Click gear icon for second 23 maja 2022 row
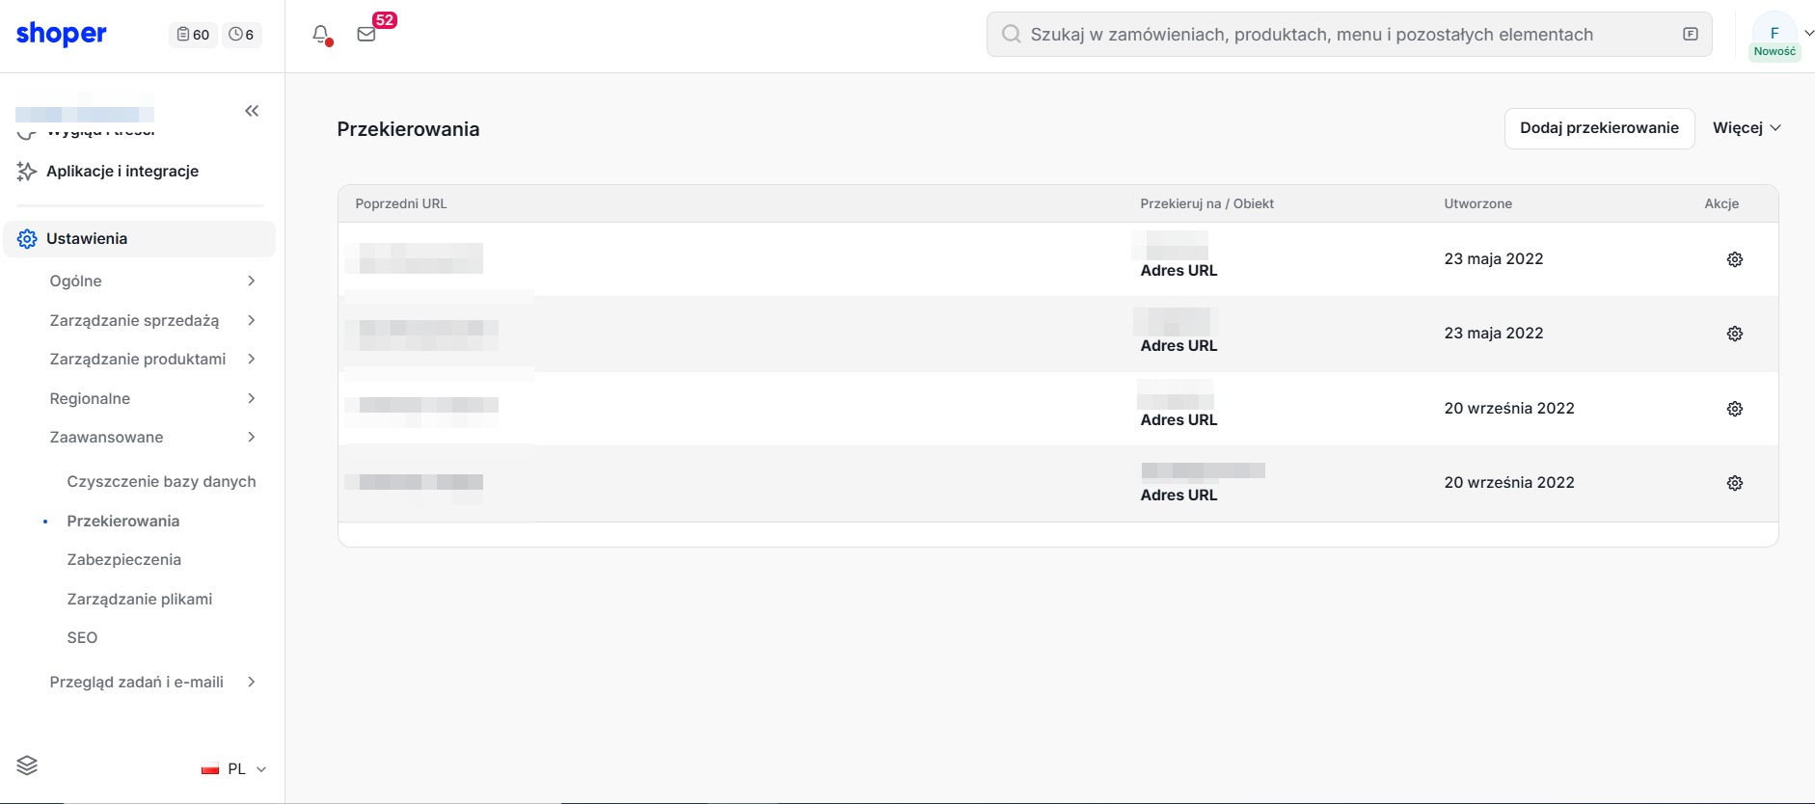 [1734, 334]
